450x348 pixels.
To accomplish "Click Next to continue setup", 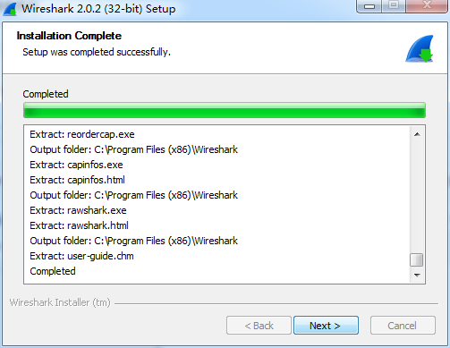I will (326, 326).
